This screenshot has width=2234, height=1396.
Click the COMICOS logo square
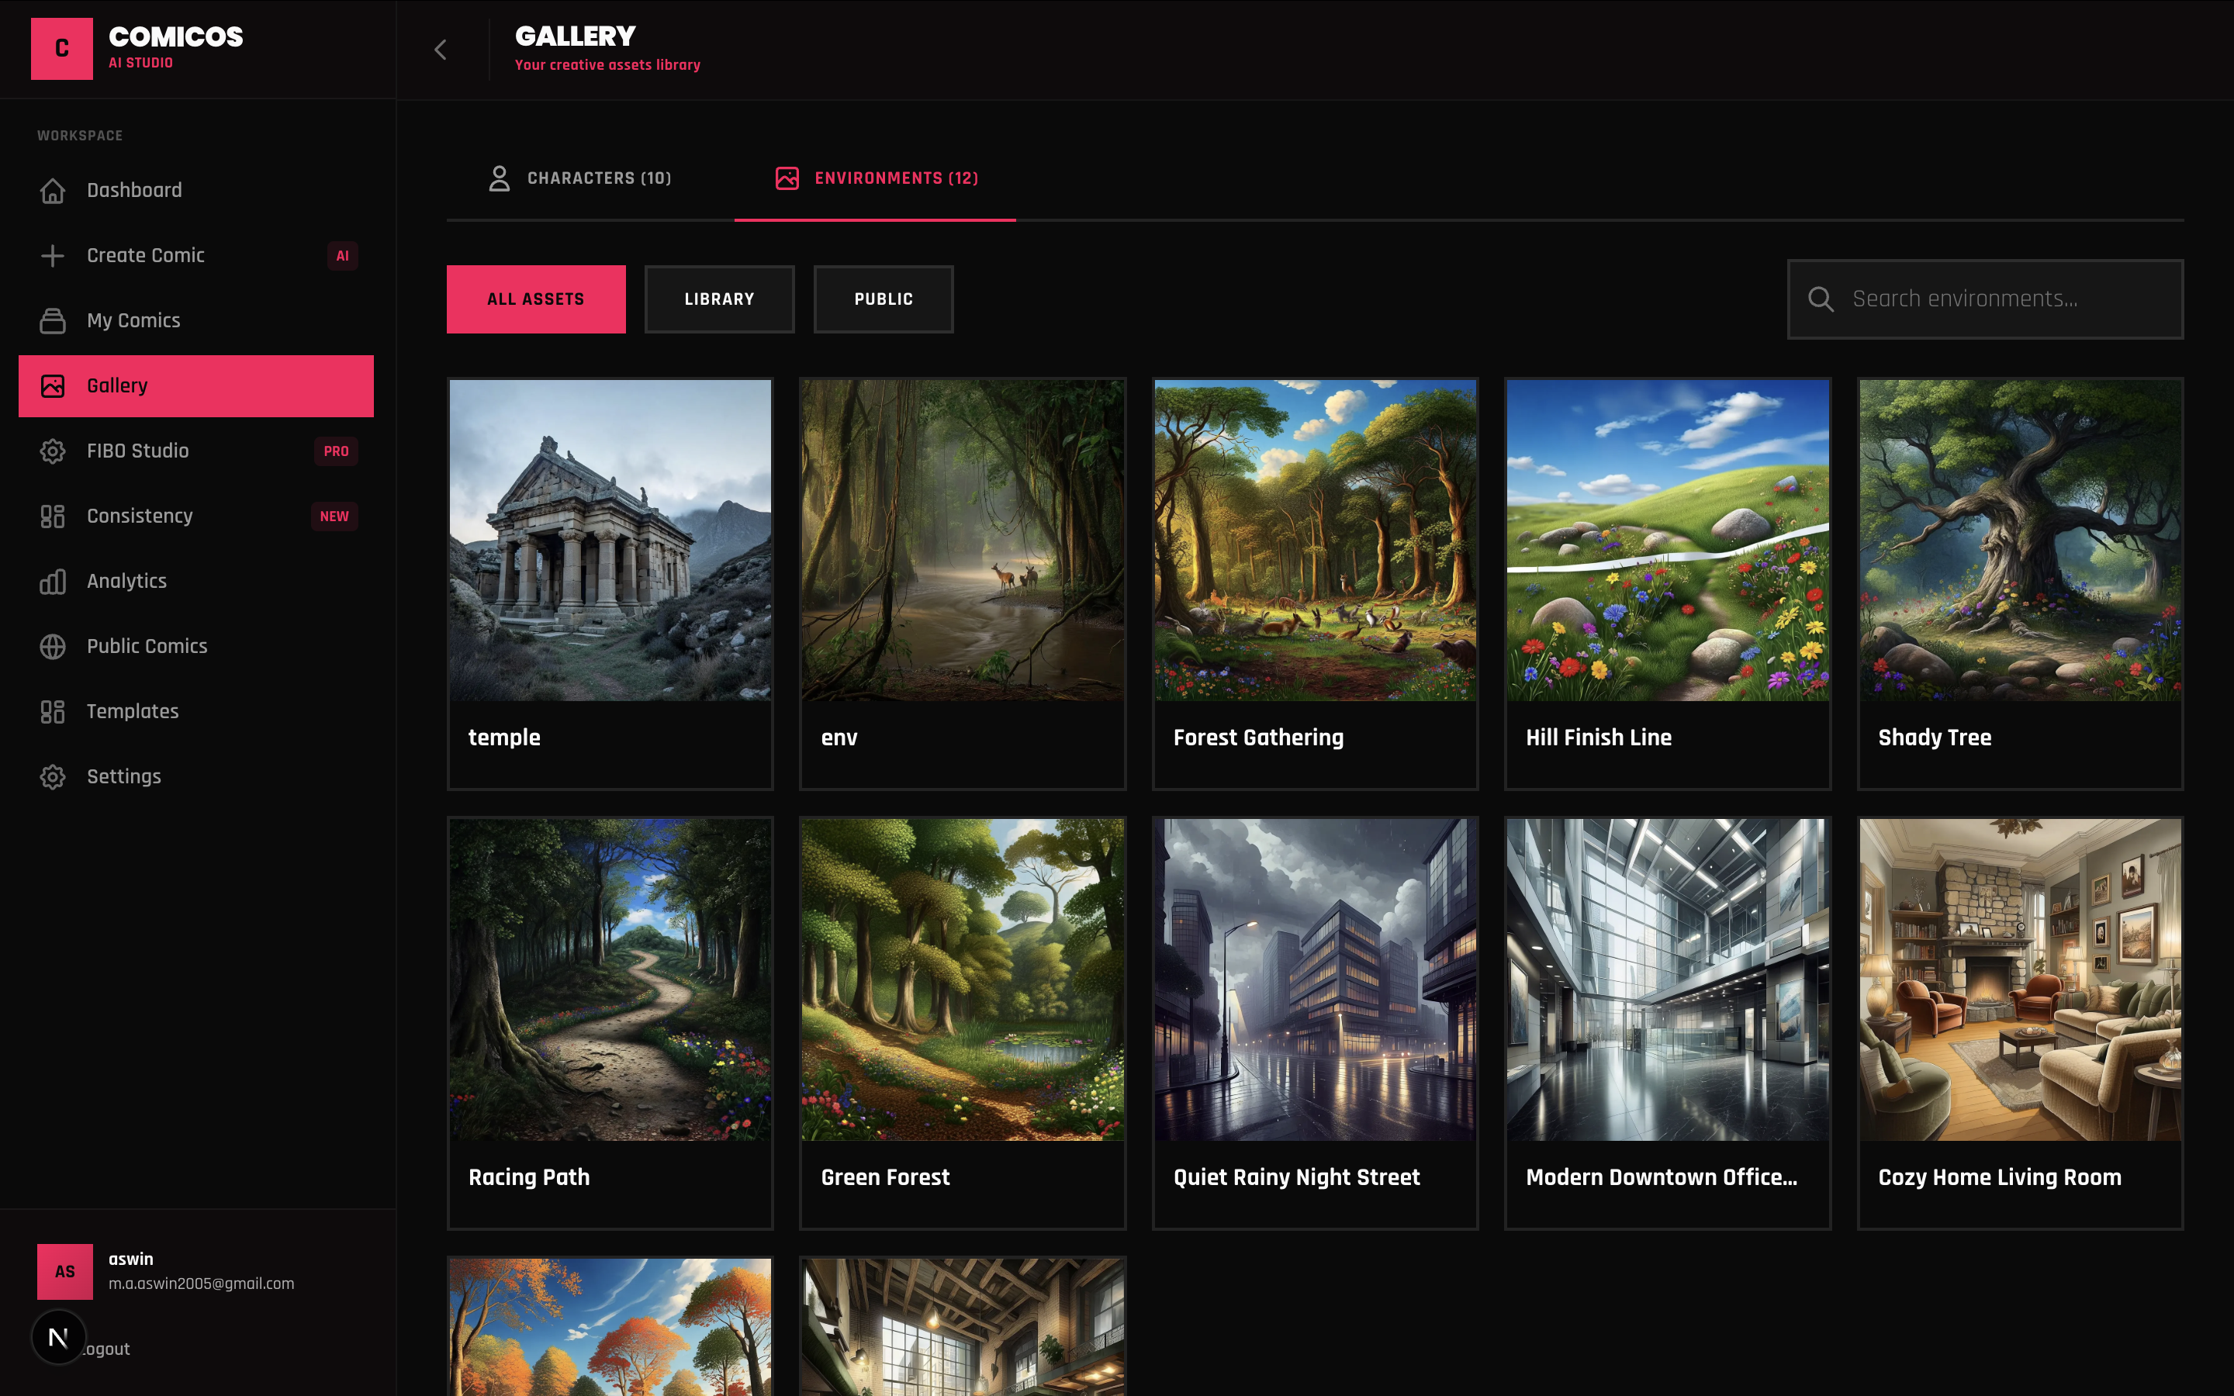click(x=62, y=49)
